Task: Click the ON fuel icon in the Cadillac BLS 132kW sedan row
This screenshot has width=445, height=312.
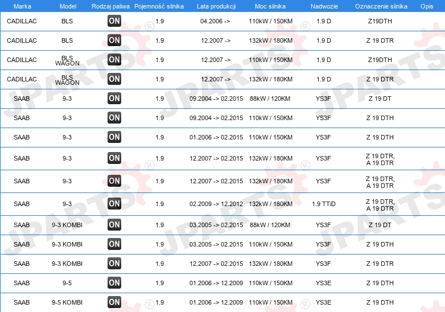Action: pyautogui.click(x=114, y=40)
